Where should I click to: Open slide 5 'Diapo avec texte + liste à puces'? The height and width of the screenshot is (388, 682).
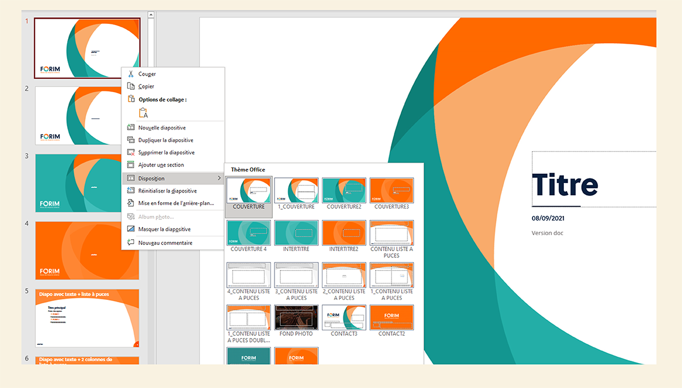click(87, 318)
